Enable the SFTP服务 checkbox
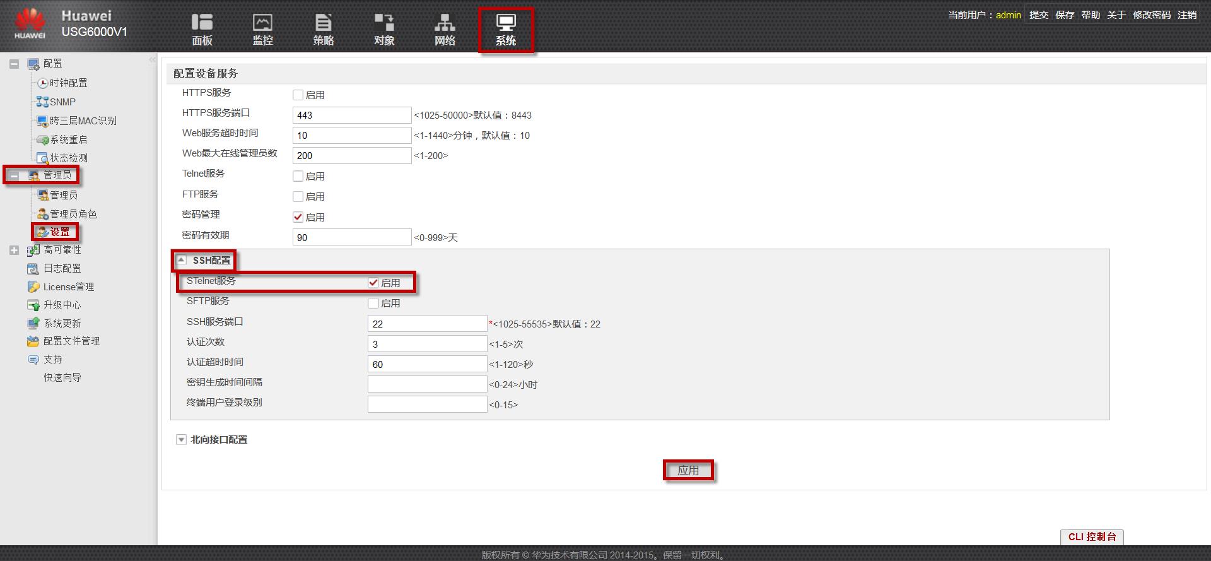Image resolution: width=1211 pixels, height=561 pixels. tap(373, 303)
